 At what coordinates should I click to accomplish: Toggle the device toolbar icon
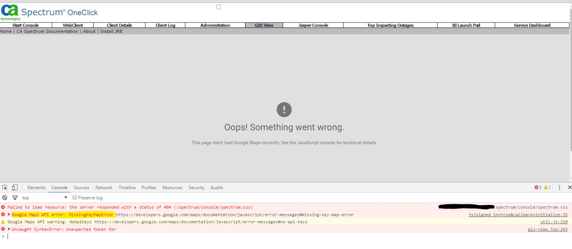pyautogui.click(x=15, y=187)
